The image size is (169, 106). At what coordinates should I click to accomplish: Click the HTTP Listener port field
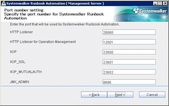coord(129,32)
